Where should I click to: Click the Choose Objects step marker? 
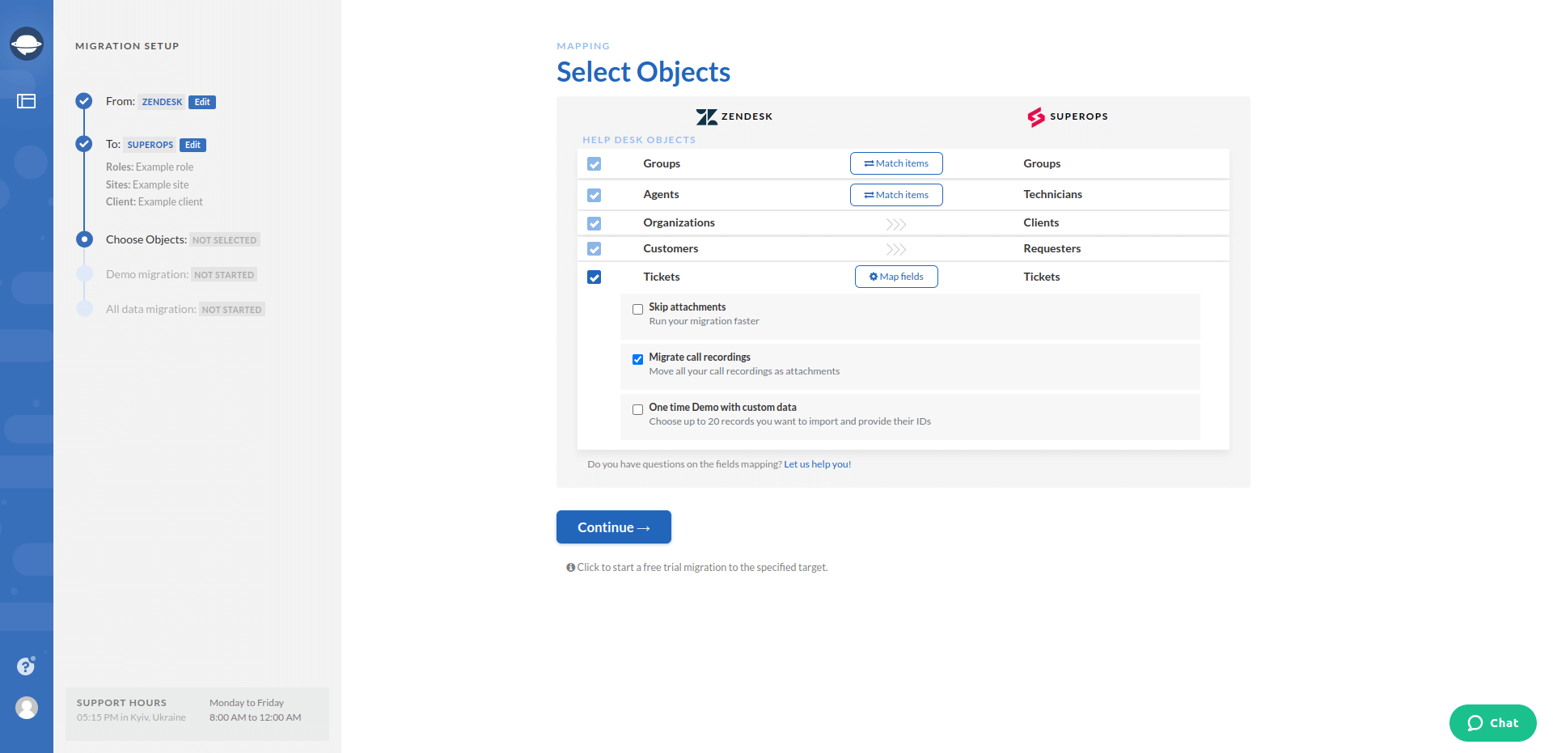(84, 239)
